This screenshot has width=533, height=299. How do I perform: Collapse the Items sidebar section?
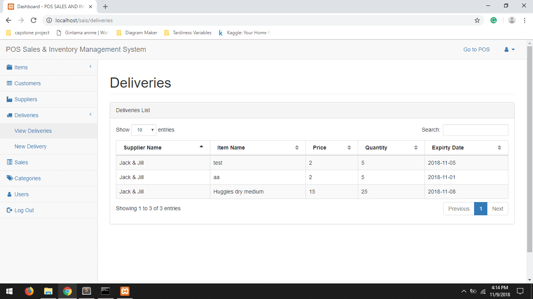pos(90,67)
